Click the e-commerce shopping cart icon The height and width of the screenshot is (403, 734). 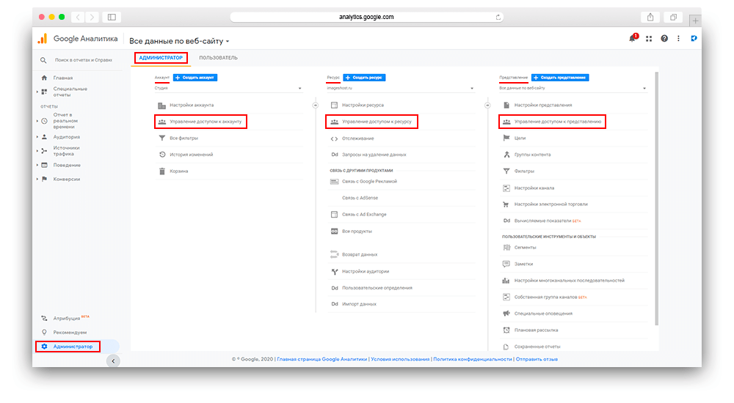coord(506,204)
